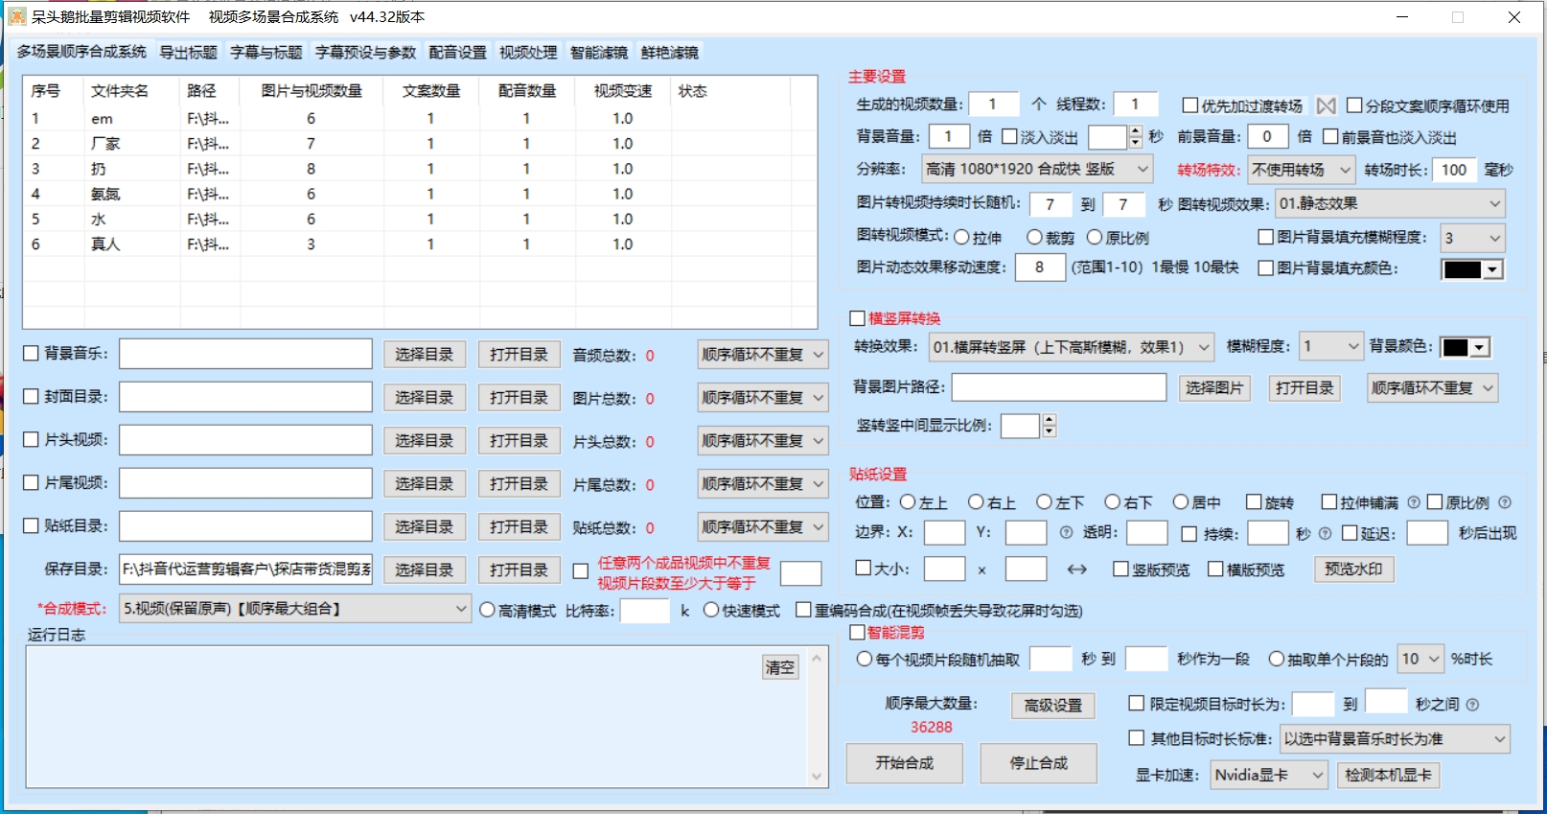Screen dimensions: 1547x814
Task: Open the 图片背景填充颜色 black swatch
Action: [x=1472, y=269]
